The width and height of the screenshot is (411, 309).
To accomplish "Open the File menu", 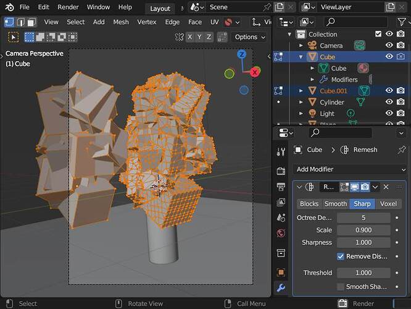I will [25, 7].
